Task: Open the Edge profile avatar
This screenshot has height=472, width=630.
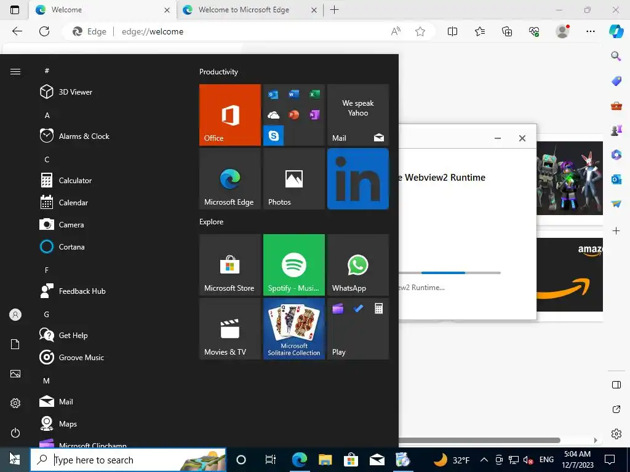Action: [x=562, y=31]
